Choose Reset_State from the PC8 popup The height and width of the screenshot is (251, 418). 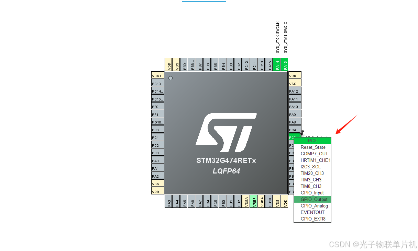(312, 147)
